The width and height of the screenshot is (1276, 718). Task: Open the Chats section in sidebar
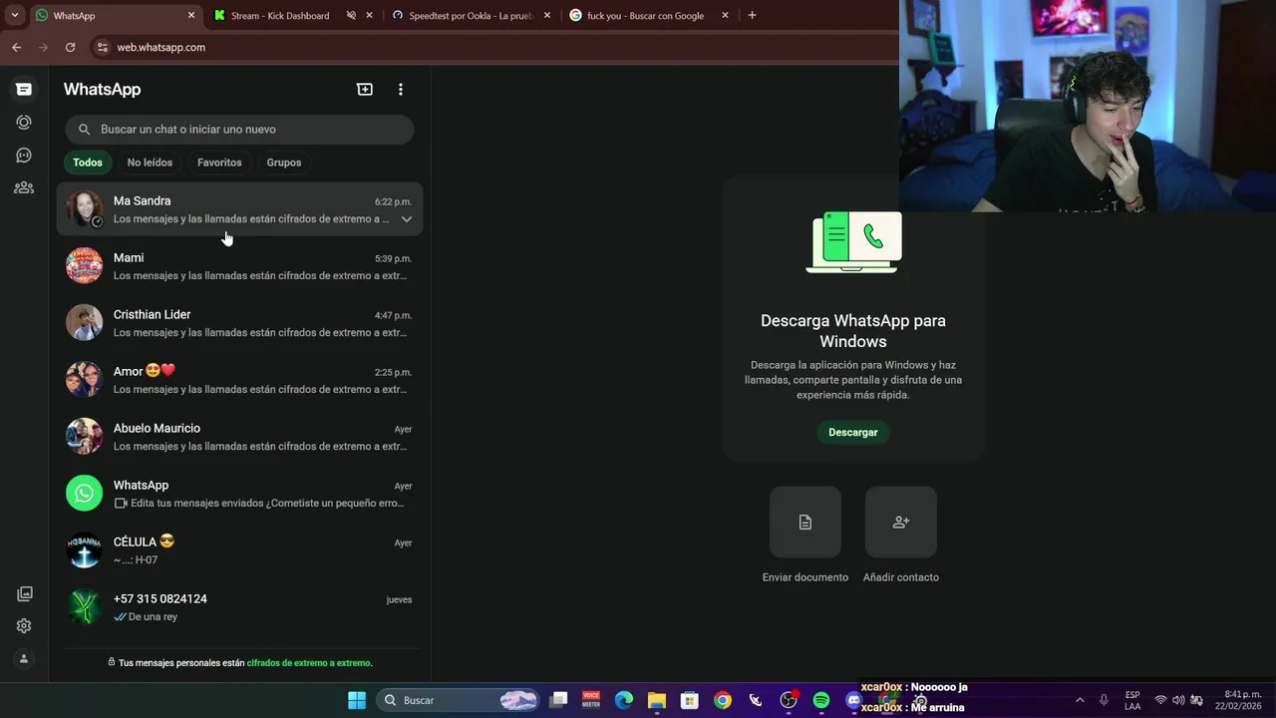pos(24,90)
